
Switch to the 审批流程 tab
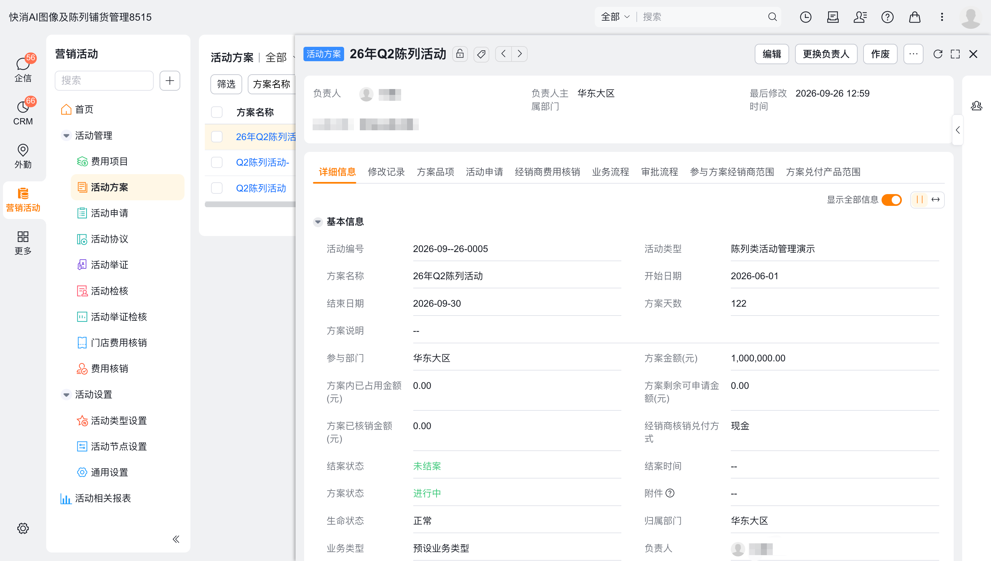tap(659, 172)
